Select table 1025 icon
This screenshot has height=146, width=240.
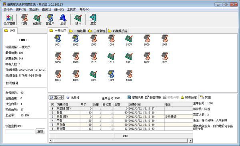[76, 76]
